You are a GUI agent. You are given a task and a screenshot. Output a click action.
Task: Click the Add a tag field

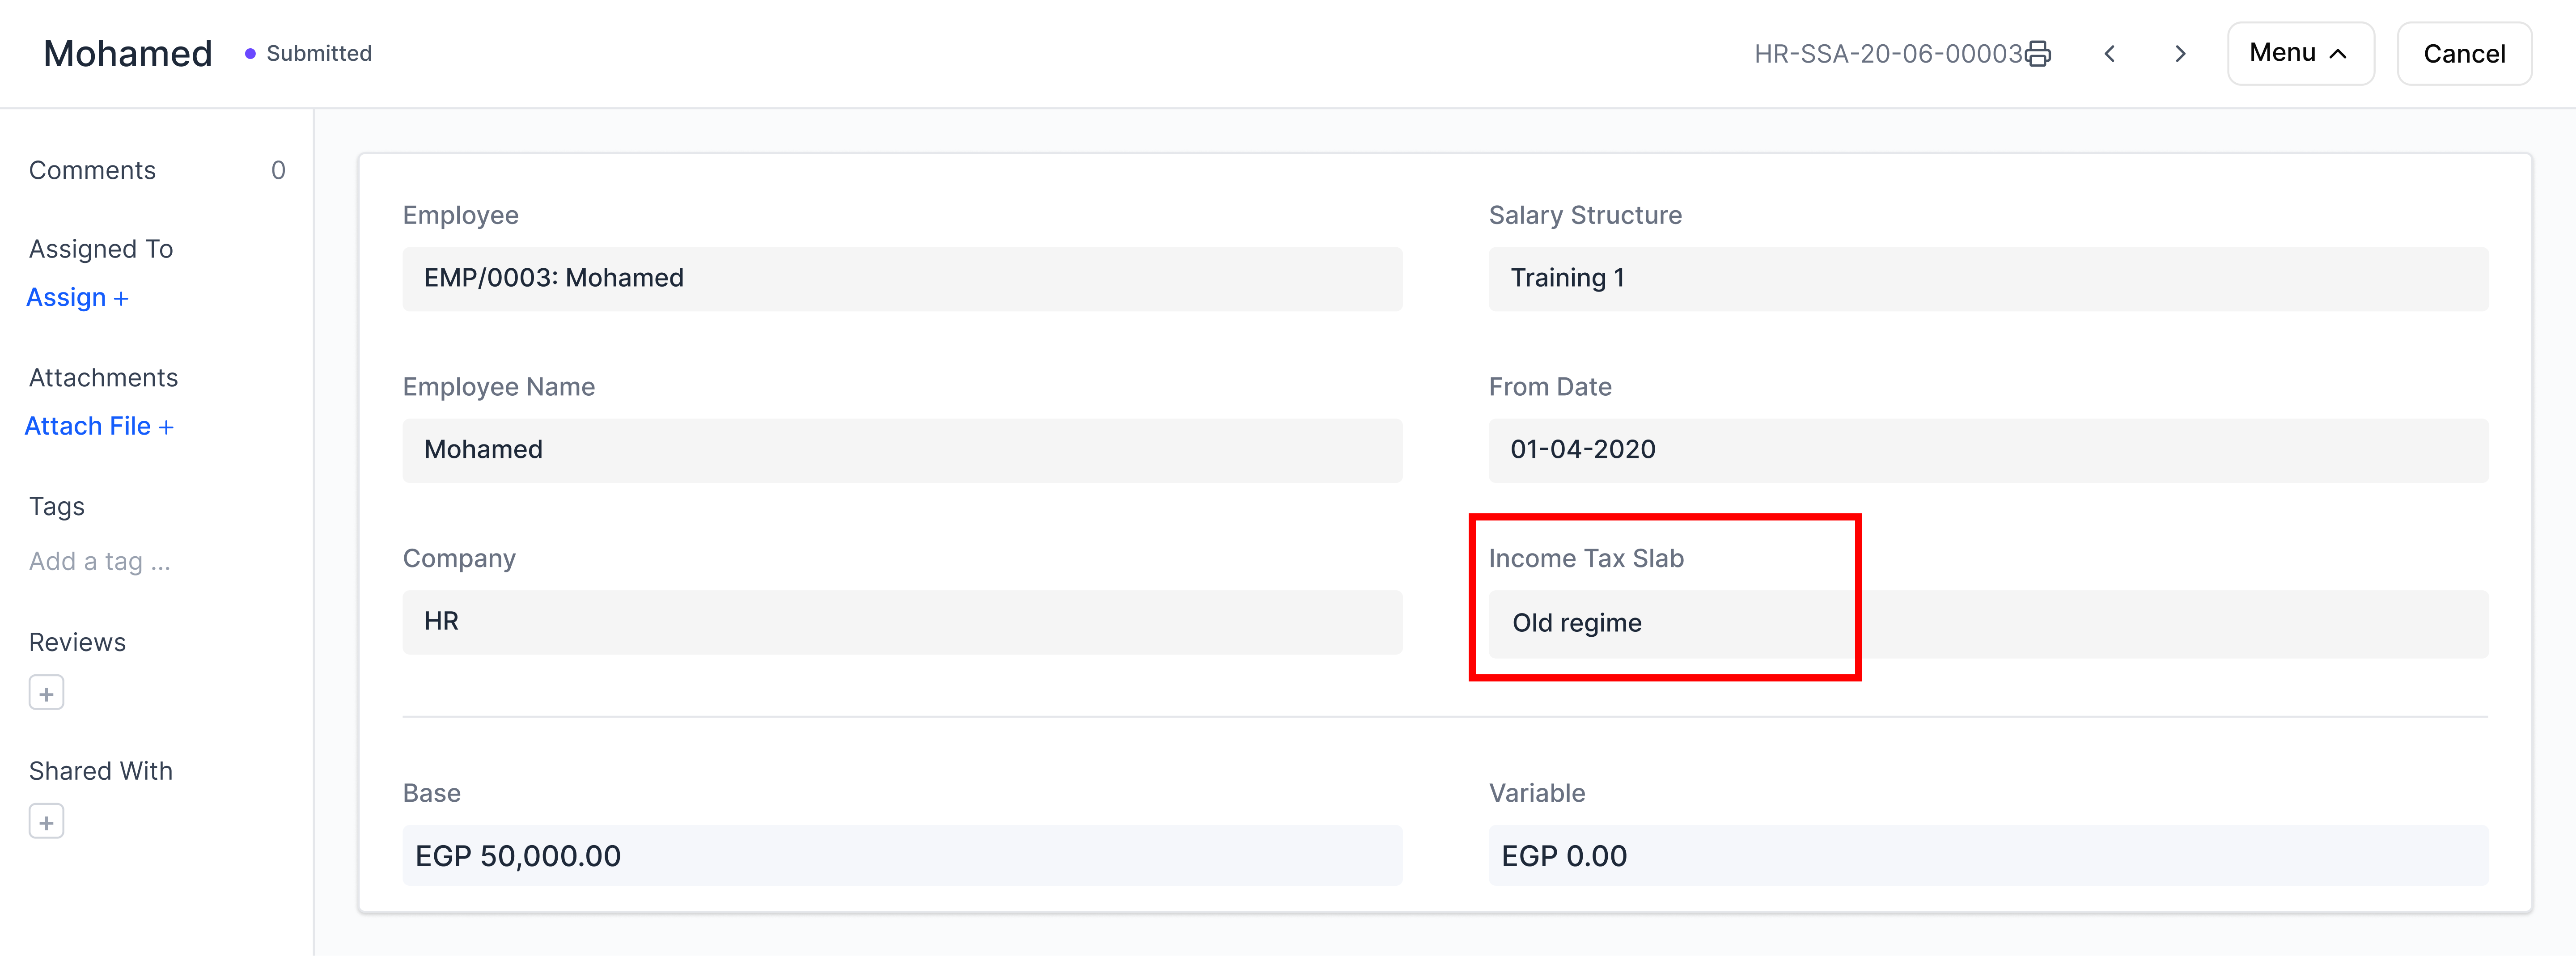coord(100,562)
